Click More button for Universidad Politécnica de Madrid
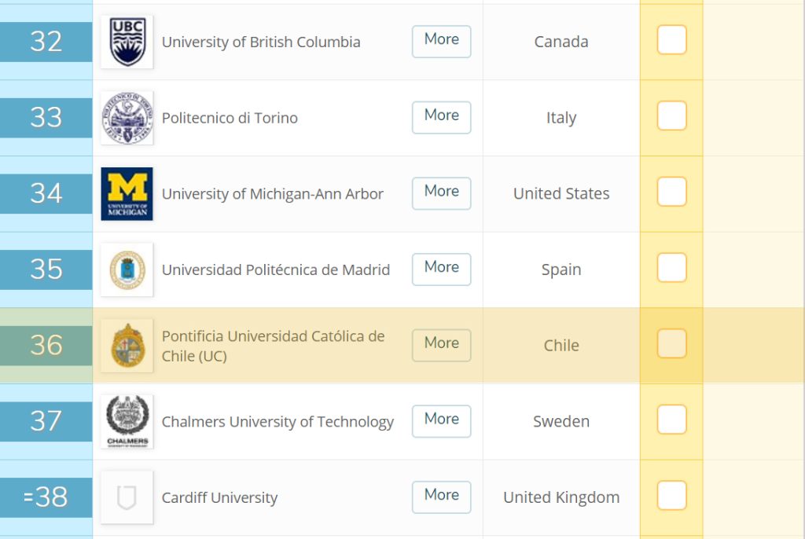Viewport: 805px width, 539px height. (x=441, y=269)
